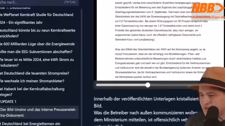Click the sidebar vertical scrollbar
The height and width of the screenshot is (126, 225).
point(81,67)
